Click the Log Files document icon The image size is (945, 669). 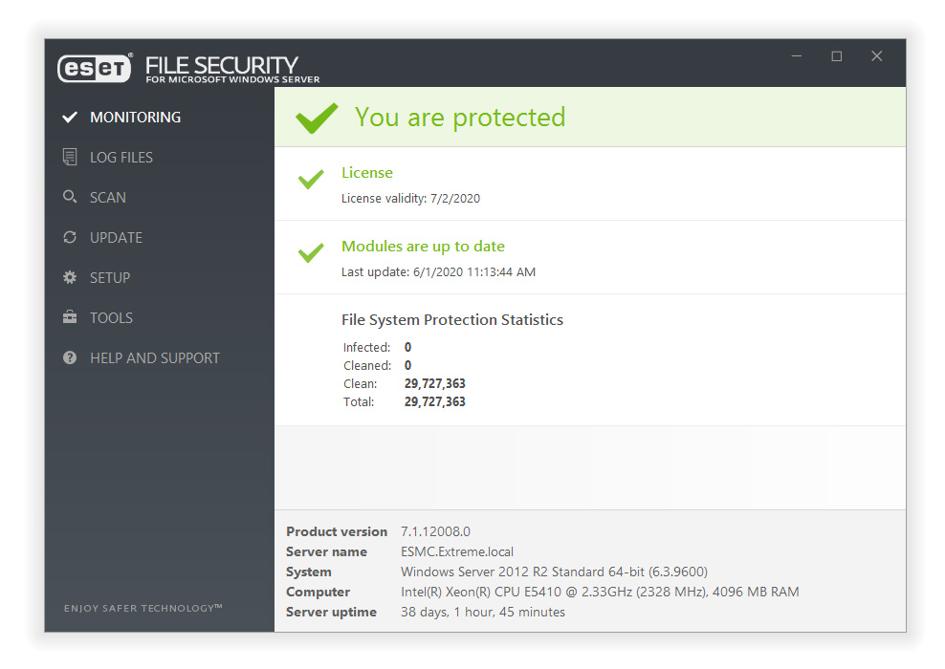click(x=70, y=158)
